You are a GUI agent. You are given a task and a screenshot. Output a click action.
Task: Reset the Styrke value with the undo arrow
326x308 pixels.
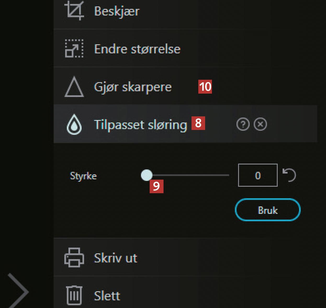pos(289,175)
